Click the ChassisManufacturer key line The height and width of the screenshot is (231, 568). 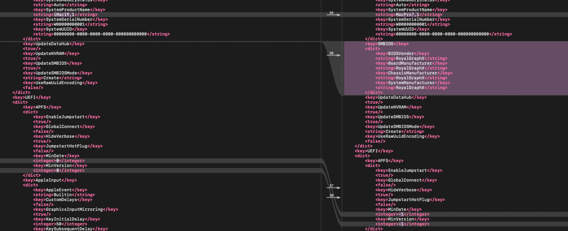[x=414, y=73]
